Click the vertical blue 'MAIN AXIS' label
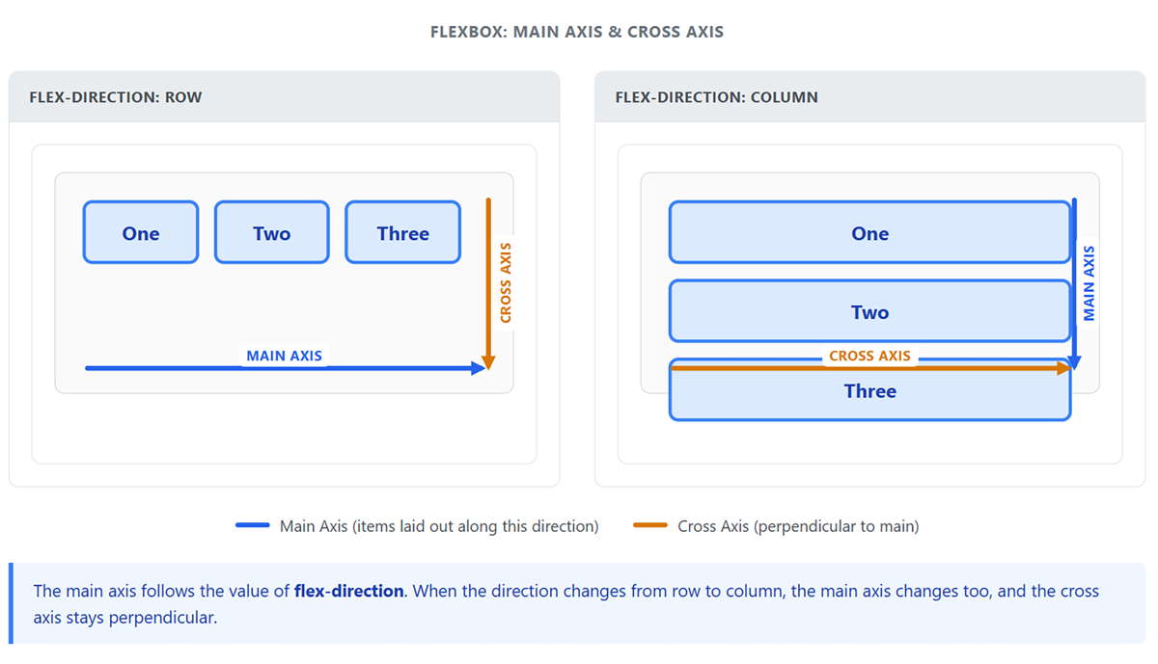Screen dimensions: 1158x664 click(x=1089, y=282)
